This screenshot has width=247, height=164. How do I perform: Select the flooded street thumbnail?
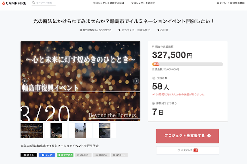80,131
